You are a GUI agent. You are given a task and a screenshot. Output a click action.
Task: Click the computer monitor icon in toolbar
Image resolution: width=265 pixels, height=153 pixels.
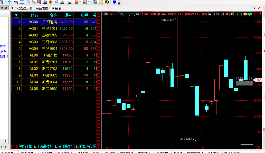coord(95,2)
